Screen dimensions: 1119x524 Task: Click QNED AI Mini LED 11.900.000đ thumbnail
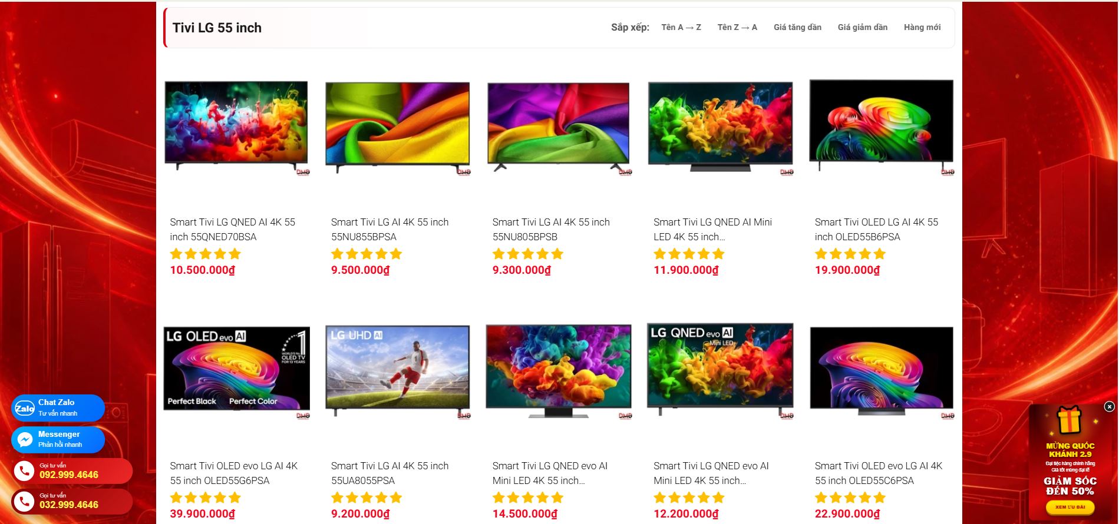click(x=720, y=127)
